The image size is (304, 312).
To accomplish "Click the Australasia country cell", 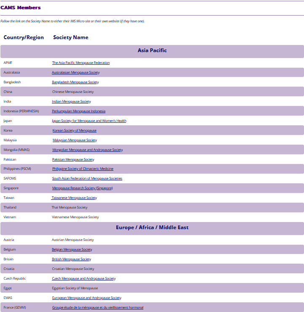I will pyautogui.click(x=12, y=72).
